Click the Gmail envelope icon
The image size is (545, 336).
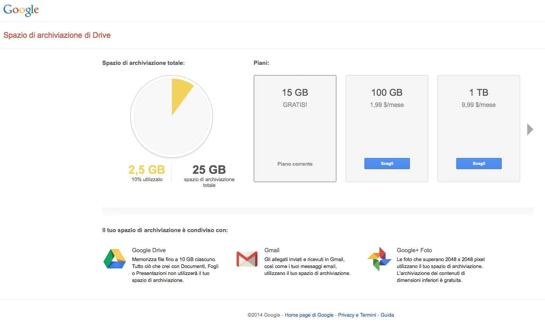click(x=247, y=259)
